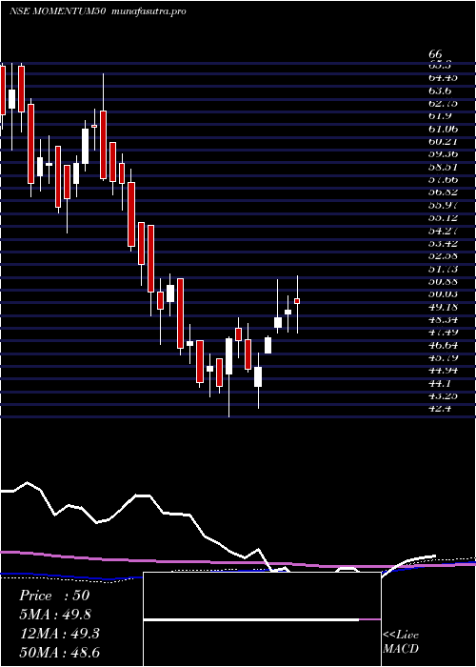
Task: Select the '50MA : 48.6' readout
Action: (59, 652)
